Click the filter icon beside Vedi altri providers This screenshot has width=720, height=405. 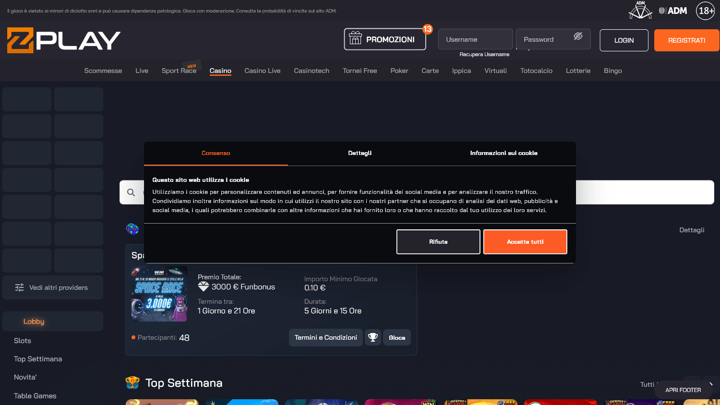19,287
